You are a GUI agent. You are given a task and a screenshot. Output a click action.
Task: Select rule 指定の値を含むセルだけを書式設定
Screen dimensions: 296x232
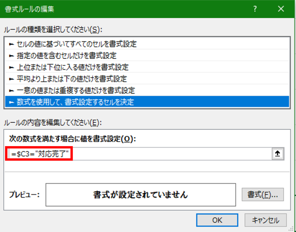tap(147, 56)
